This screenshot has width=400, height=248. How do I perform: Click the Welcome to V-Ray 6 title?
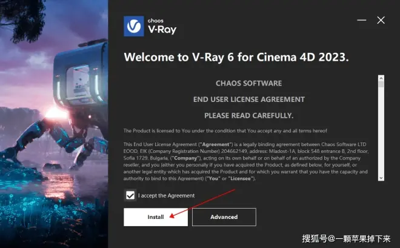coord(236,57)
